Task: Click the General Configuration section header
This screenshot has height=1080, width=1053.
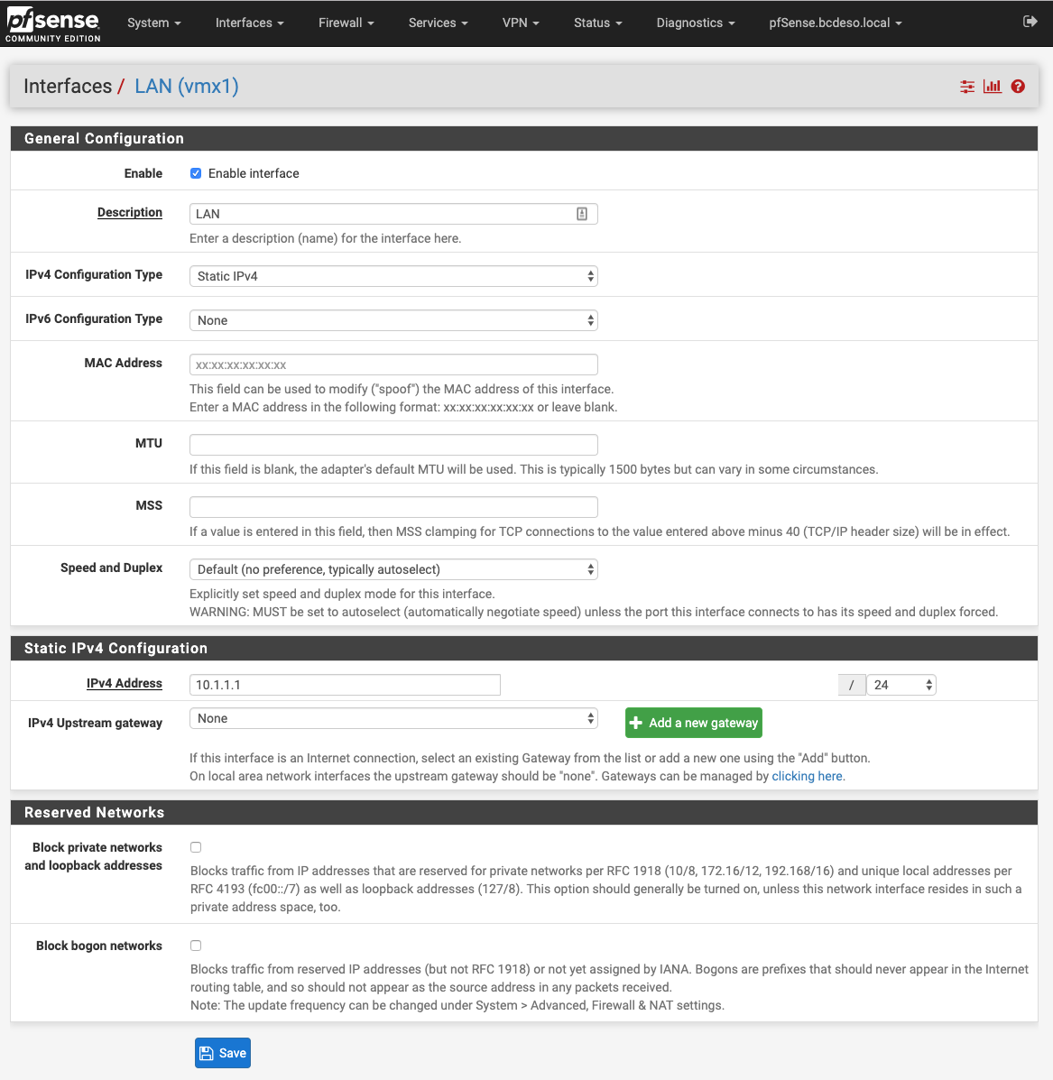Action: coord(524,138)
